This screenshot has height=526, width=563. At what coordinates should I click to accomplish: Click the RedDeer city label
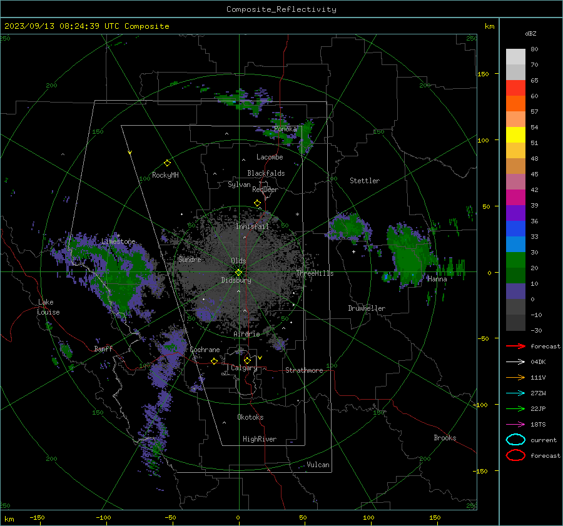[x=265, y=190]
